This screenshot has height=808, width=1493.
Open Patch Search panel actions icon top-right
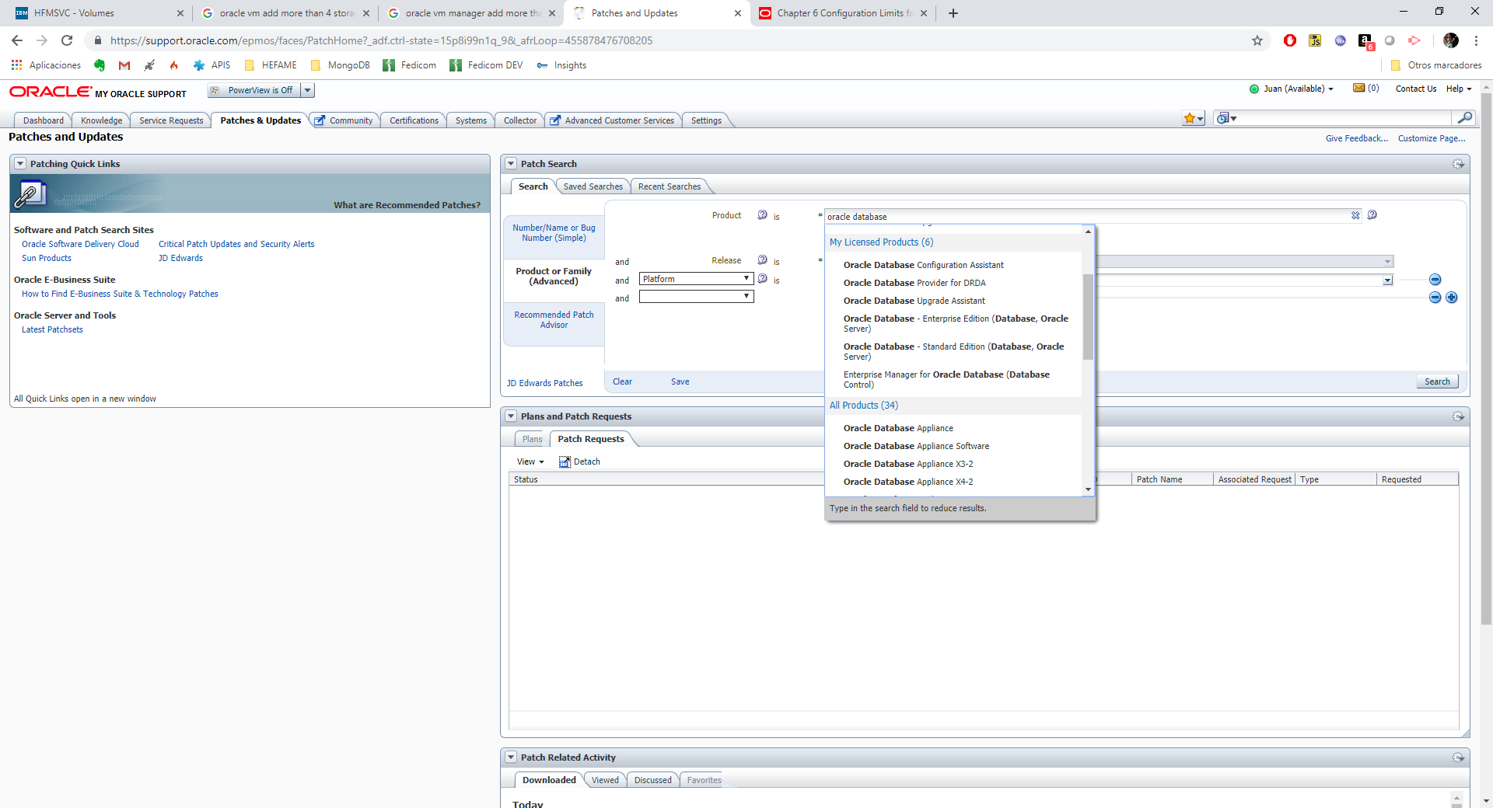pos(1458,164)
